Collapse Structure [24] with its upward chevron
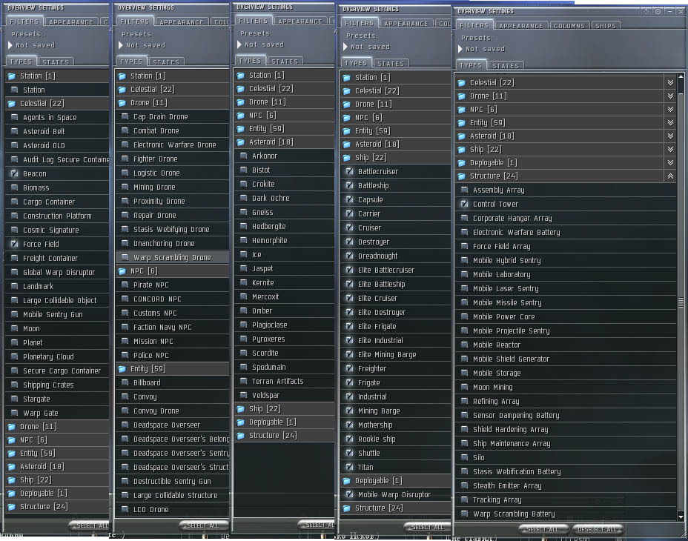Image resolution: width=688 pixels, height=541 pixels. (x=670, y=176)
